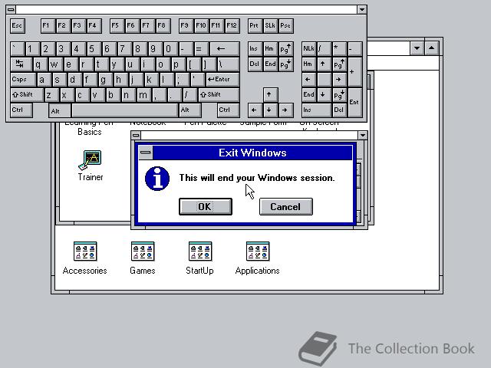Tap the Del key in navigation cluster

coord(255,64)
